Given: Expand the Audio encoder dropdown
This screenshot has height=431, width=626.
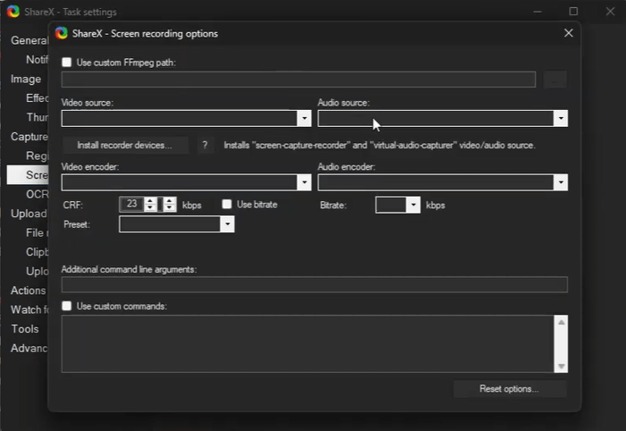Looking at the screenshot, I should (561, 182).
